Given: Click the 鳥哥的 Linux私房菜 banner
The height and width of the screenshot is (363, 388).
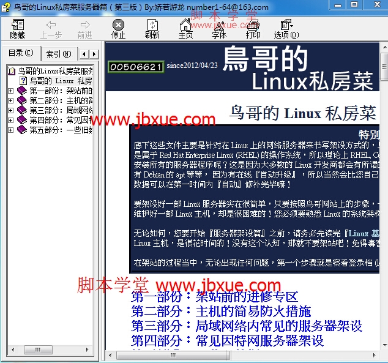Looking at the screenshot, I should pos(297,67).
